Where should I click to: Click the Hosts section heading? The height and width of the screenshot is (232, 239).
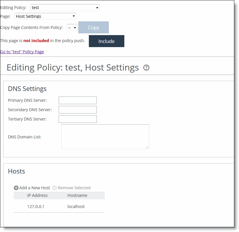[16, 171]
